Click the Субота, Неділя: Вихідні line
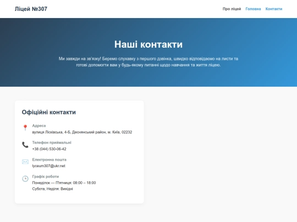The height and width of the screenshot is (222, 297). (x=52, y=189)
